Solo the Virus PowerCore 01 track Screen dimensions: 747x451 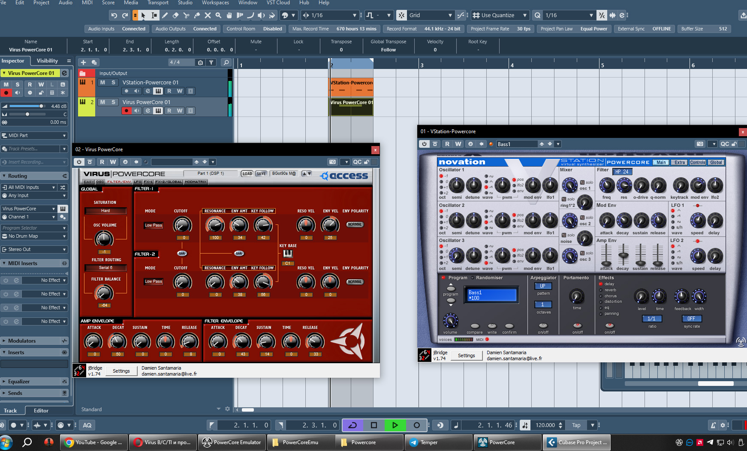coord(113,102)
